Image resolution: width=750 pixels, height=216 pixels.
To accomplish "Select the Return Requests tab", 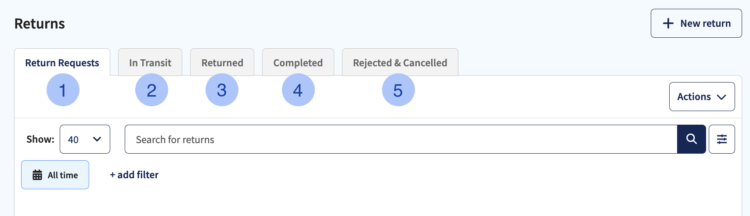I will click(62, 62).
